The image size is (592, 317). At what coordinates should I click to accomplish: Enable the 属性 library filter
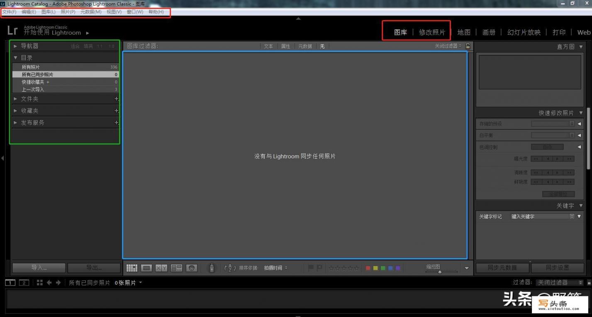(285, 46)
